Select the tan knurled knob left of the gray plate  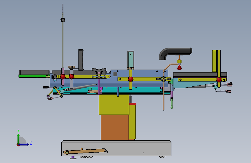(x=72, y=67)
